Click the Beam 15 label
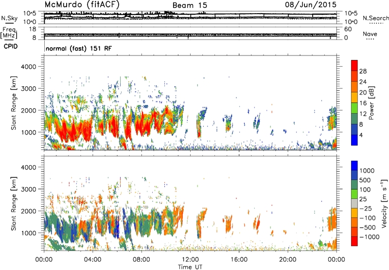This screenshot has width=389, height=270. [x=190, y=5]
